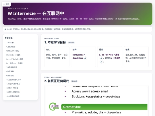Click the LEARNING GOALS section label
This screenshot has width=155, height=116.
[52, 39]
